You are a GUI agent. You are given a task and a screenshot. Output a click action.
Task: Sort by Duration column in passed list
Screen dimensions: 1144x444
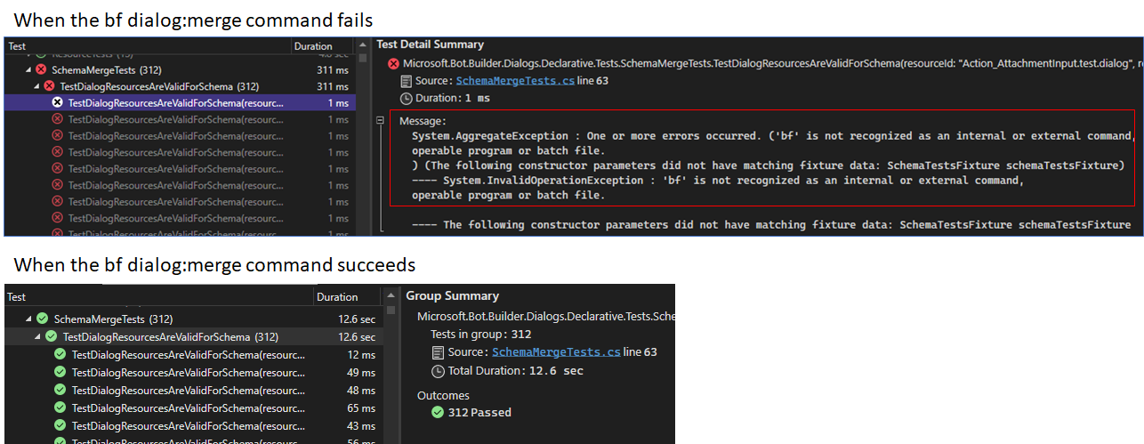[349, 297]
